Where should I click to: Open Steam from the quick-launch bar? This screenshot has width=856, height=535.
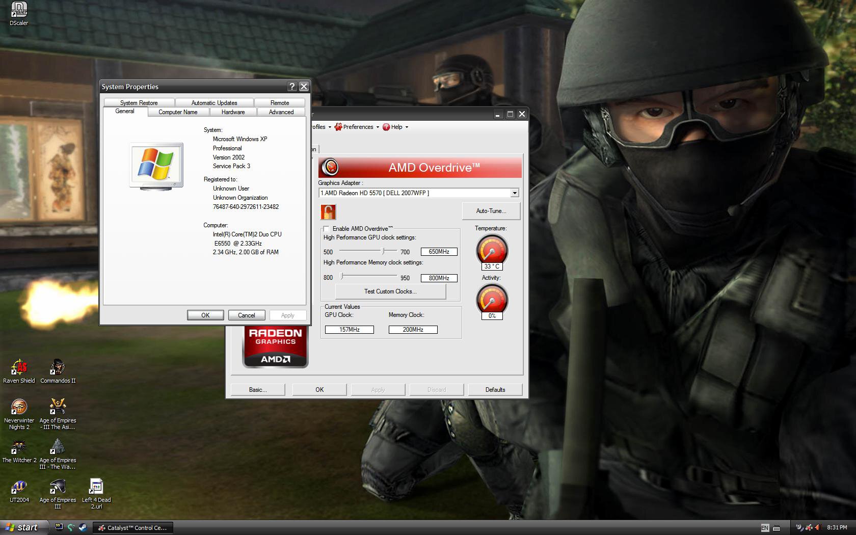coord(83,527)
